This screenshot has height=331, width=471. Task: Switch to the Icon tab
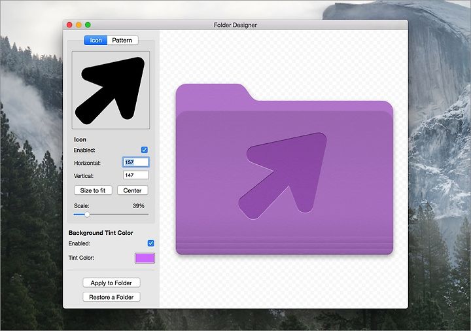[96, 41]
